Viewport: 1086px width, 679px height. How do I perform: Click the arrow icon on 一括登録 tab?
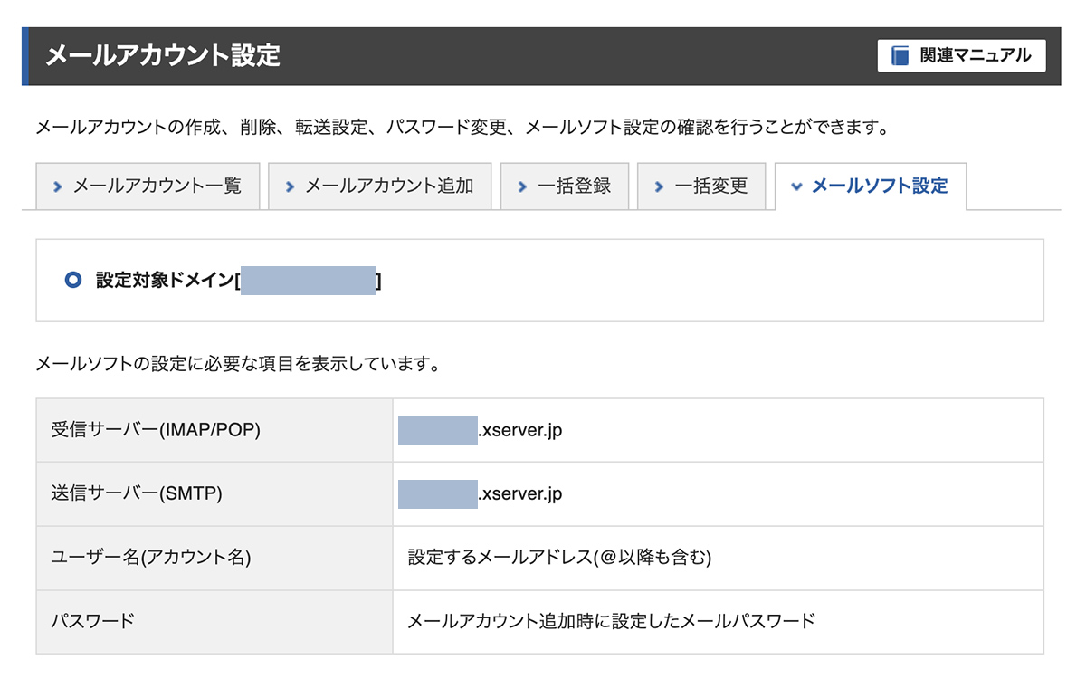[x=522, y=187]
